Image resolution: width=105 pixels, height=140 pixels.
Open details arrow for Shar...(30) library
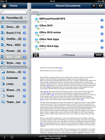[x=24, y=57]
